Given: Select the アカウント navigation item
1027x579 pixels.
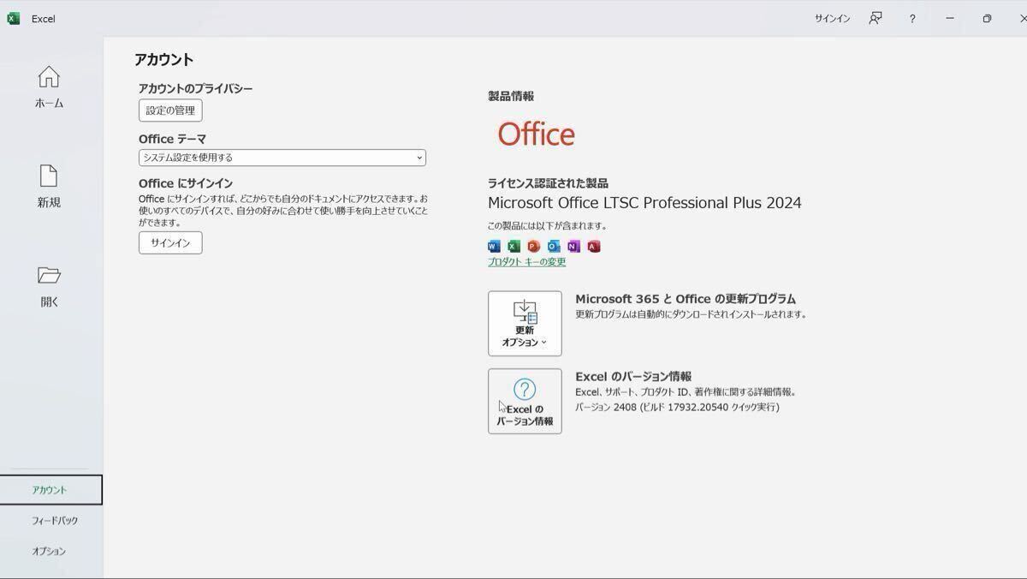Looking at the screenshot, I should pyautogui.click(x=50, y=489).
